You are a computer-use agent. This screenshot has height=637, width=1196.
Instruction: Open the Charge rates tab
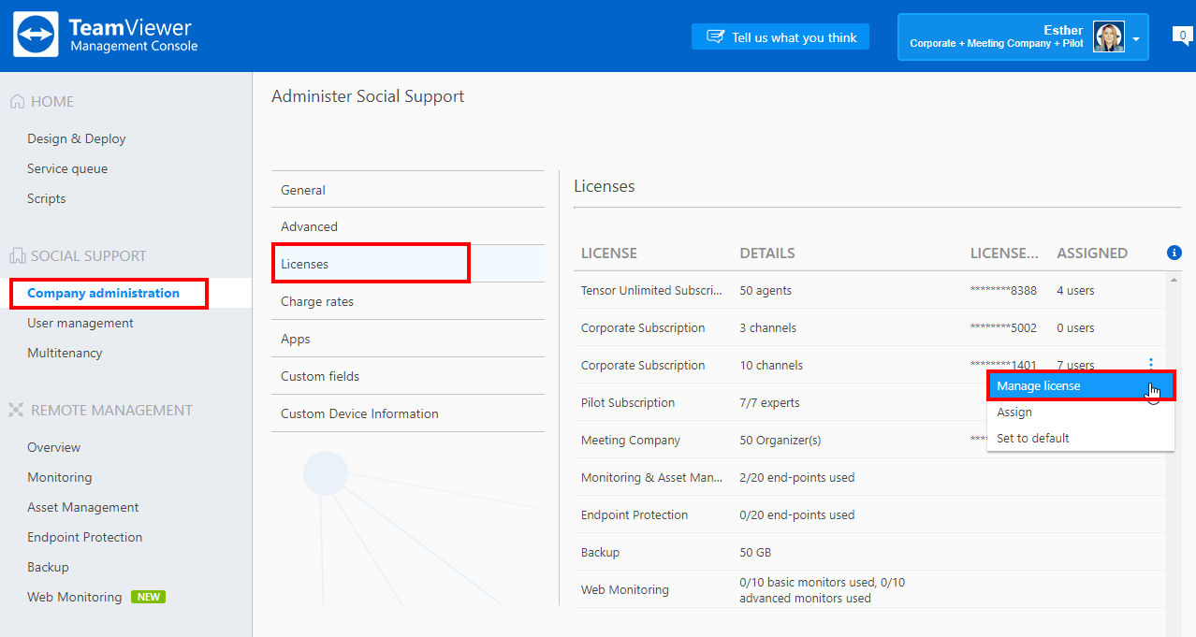tap(408, 301)
